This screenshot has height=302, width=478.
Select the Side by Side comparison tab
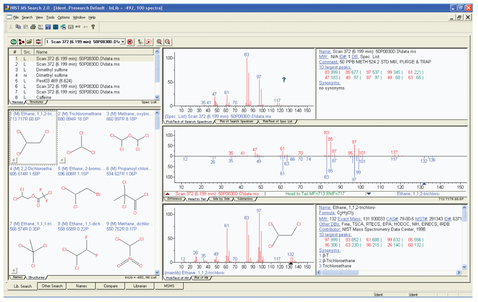221,199
